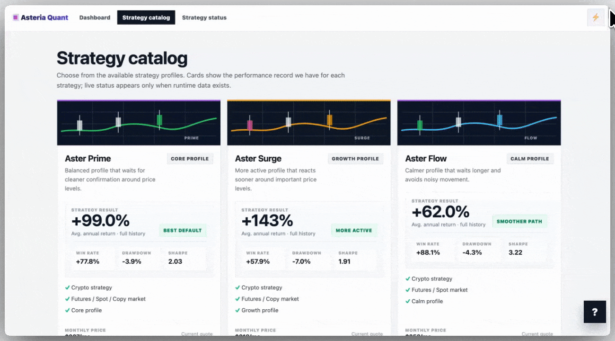Click the blue candlestick on Flow chart
The image size is (615, 341).
500,120
